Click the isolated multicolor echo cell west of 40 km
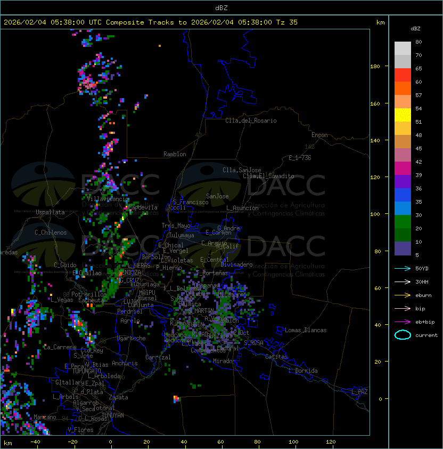The height and width of the screenshot is (449, 443). click(x=176, y=398)
